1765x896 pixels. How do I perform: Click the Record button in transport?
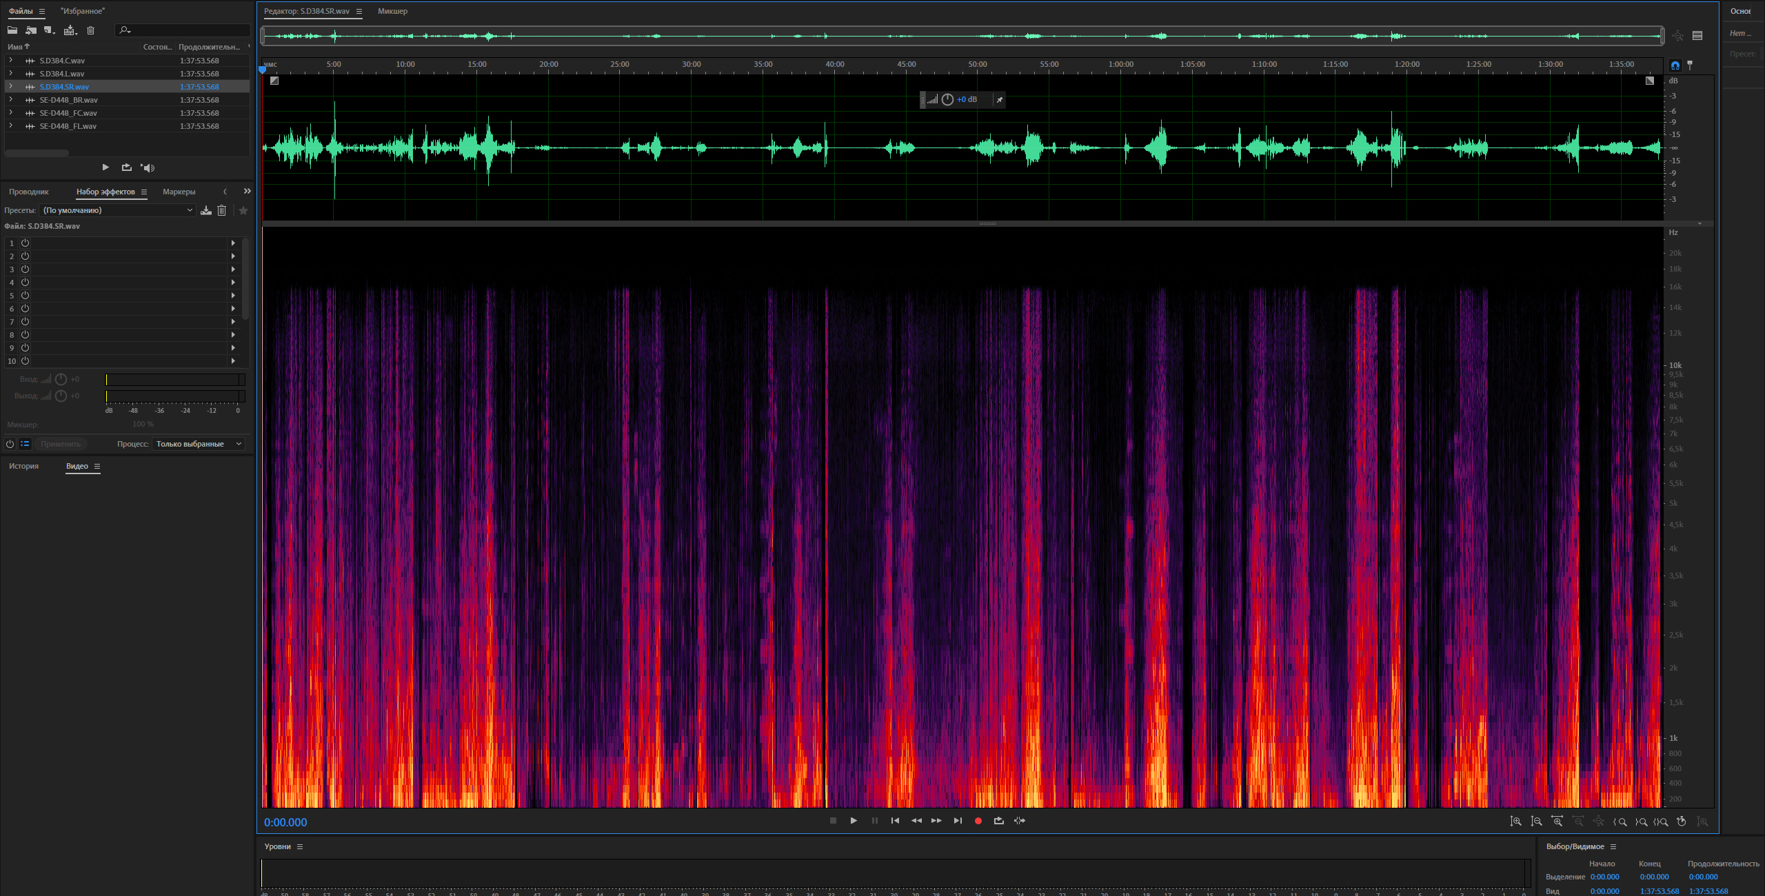(978, 821)
